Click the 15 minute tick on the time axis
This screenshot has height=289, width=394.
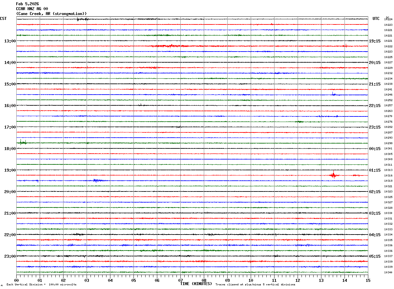point(368,280)
